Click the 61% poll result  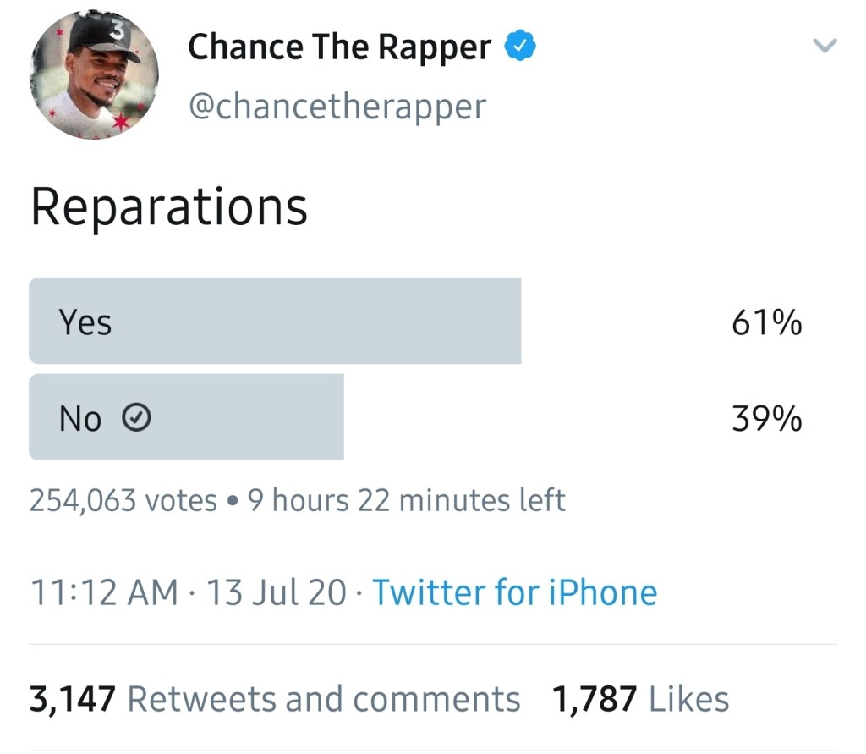pyautogui.click(x=766, y=322)
